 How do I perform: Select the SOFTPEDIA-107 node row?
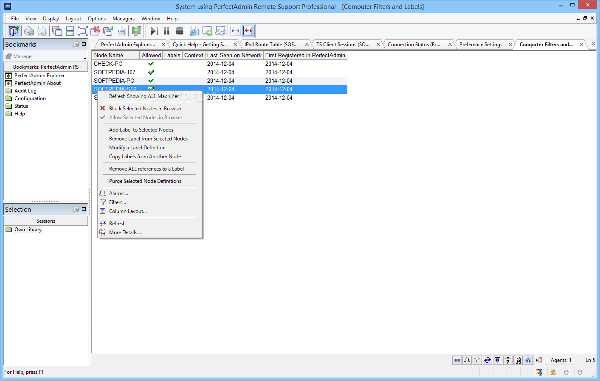[x=220, y=72]
